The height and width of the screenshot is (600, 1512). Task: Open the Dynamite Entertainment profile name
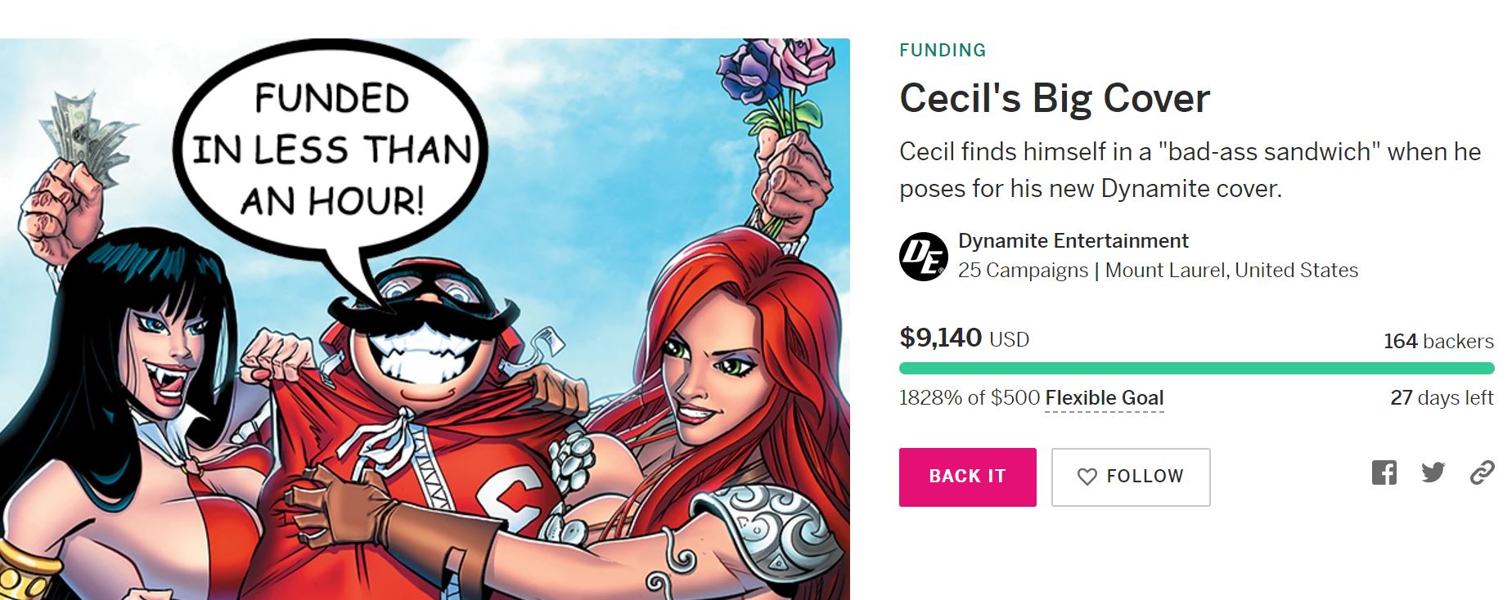click(1073, 241)
